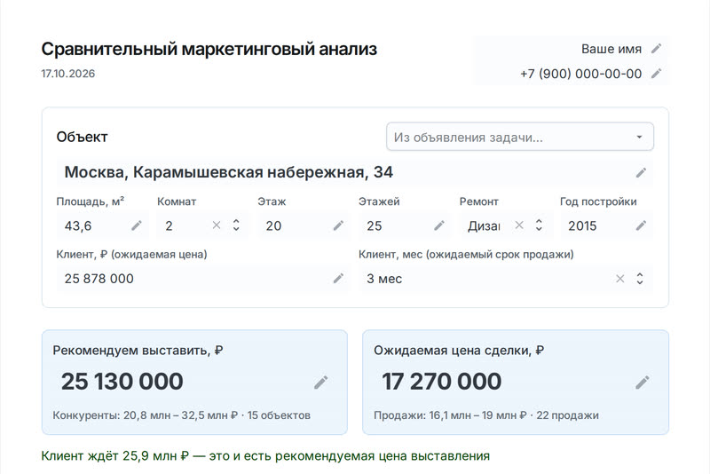Image resolution: width=710 pixels, height=474 pixels.
Task: Click date 17.10.2026 under title
Action: click(x=68, y=74)
